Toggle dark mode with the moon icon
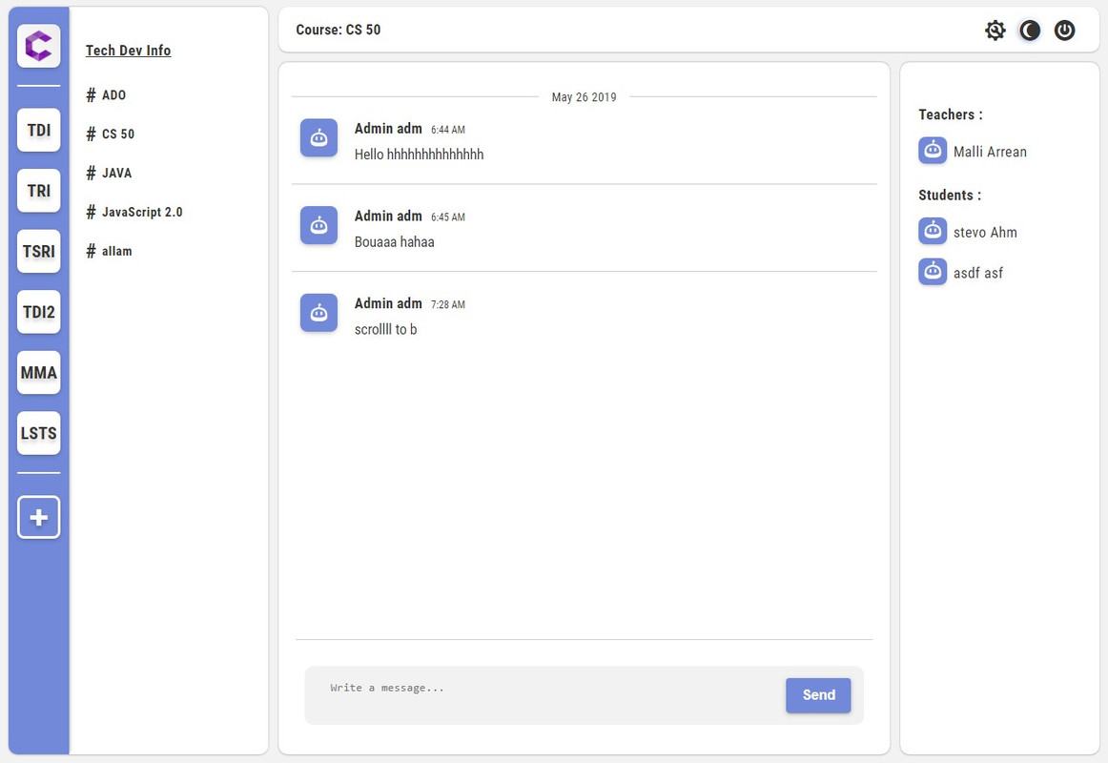 pos(1030,31)
